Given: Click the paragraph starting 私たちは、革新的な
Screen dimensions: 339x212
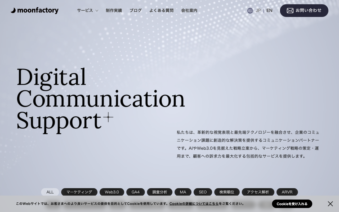Looking at the screenshot, I should click(248, 144).
